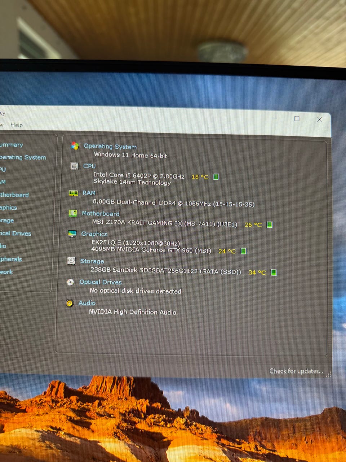The height and width of the screenshot is (462, 346).
Task: Click the window resize grip near Check for updates
Action: pos(328,374)
